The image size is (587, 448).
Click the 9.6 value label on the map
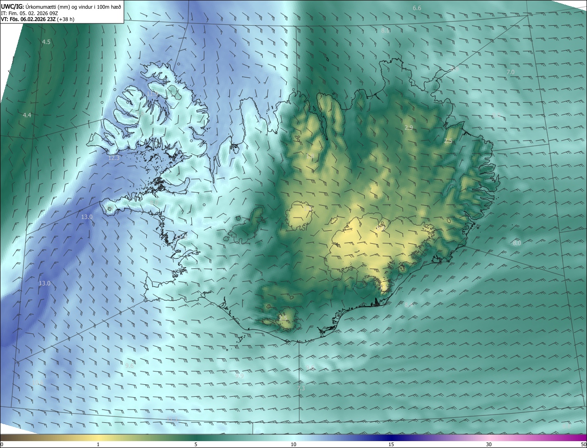tap(129, 366)
